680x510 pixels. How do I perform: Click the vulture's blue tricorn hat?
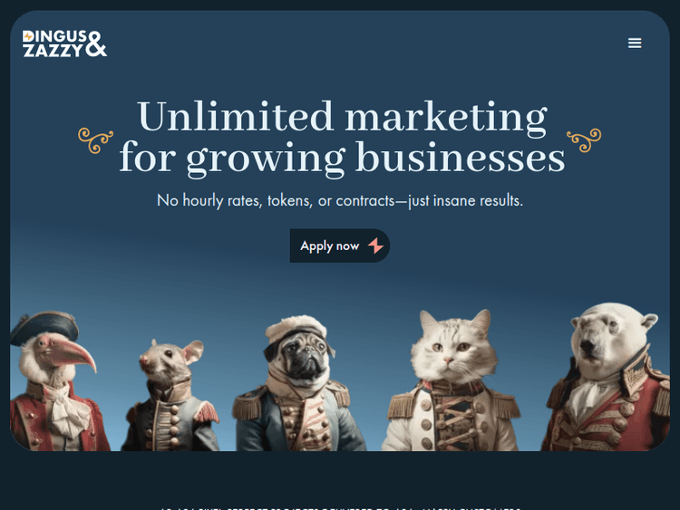[44, 327]
